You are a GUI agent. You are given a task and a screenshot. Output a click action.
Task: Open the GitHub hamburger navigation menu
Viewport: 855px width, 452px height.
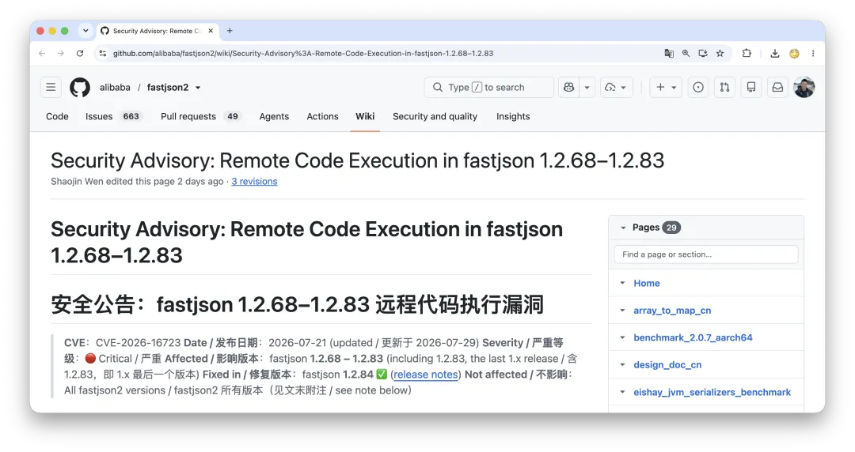(51, 87)
